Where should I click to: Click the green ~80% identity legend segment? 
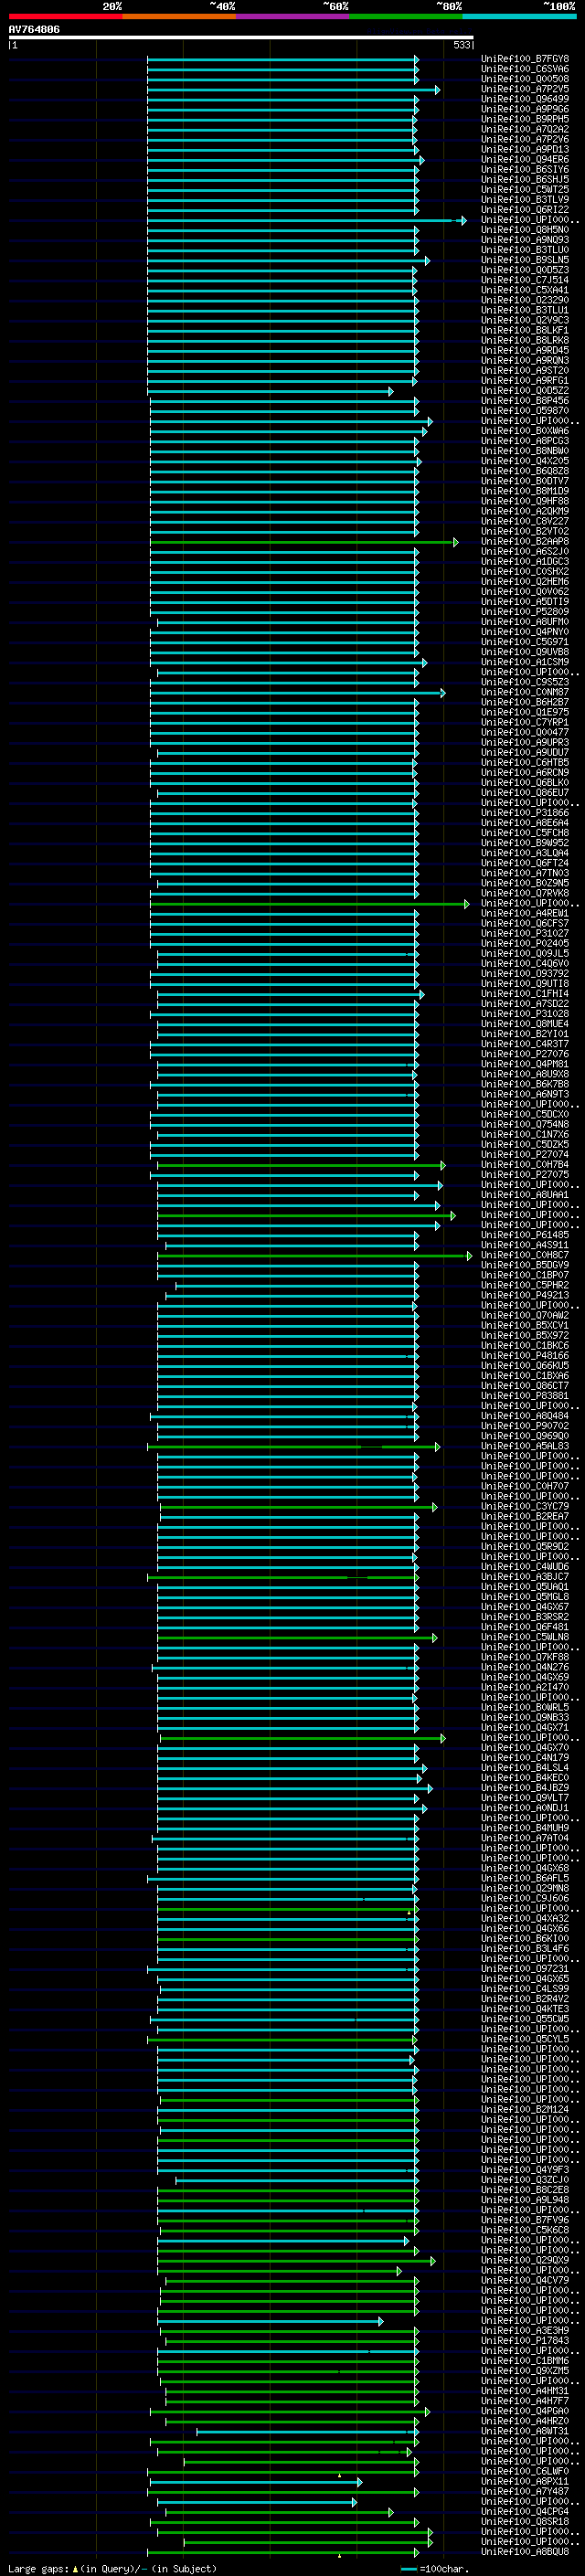click(406, 16)
